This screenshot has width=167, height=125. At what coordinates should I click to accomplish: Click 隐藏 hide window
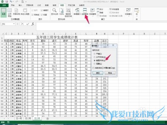point(100,13)
